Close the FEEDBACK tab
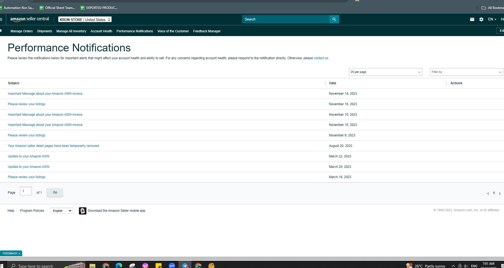The width and height of the screenshot is (504, 268). click(19, 253)
